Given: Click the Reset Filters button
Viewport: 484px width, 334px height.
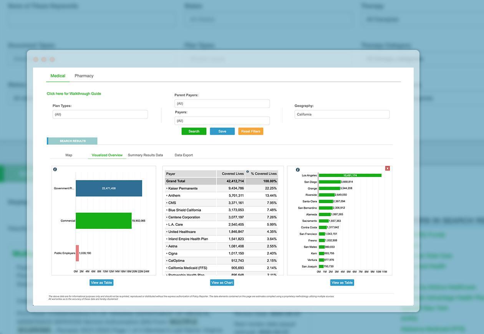Looking at the screenshot, I should 250,131.
